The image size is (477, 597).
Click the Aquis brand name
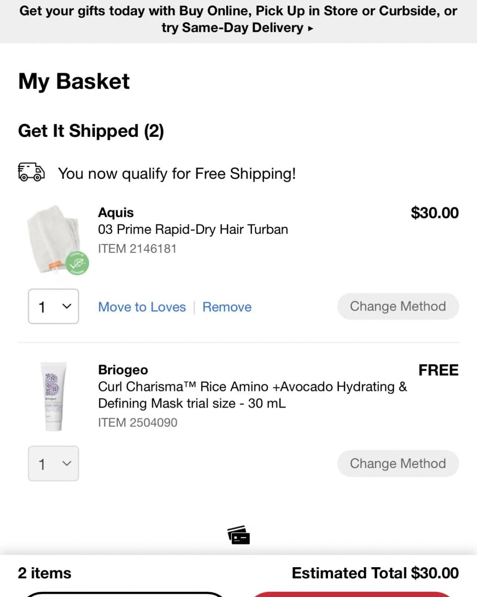(116, 212)
